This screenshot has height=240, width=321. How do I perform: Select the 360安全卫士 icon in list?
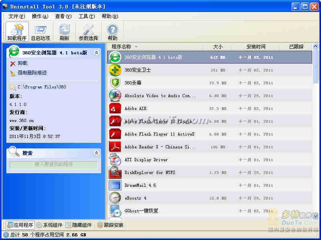click(115, 70)
